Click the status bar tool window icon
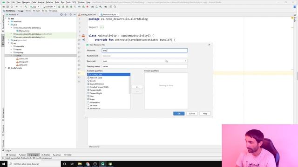This screenshot has height=167, width=298. click(3, 158)
